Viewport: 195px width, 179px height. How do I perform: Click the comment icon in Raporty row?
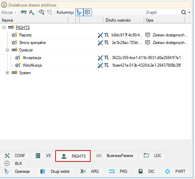(148, 35)
